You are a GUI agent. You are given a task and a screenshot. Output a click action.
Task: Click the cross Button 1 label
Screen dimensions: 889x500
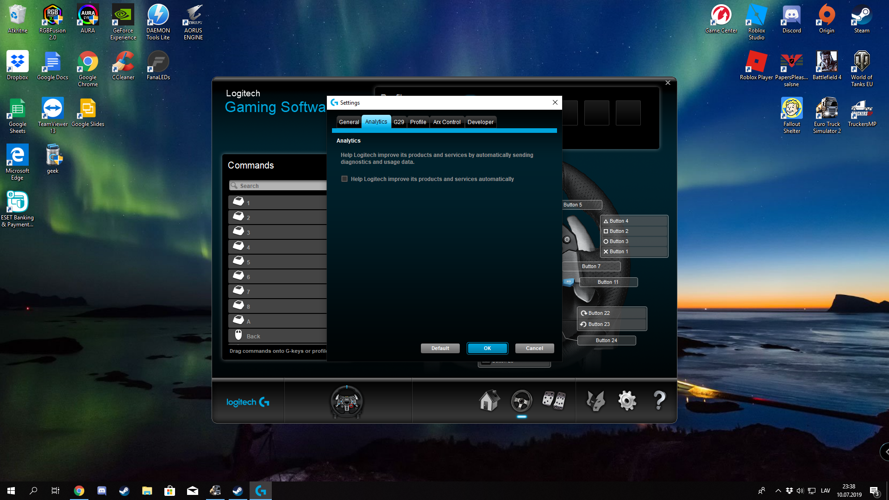click(634, 251)
